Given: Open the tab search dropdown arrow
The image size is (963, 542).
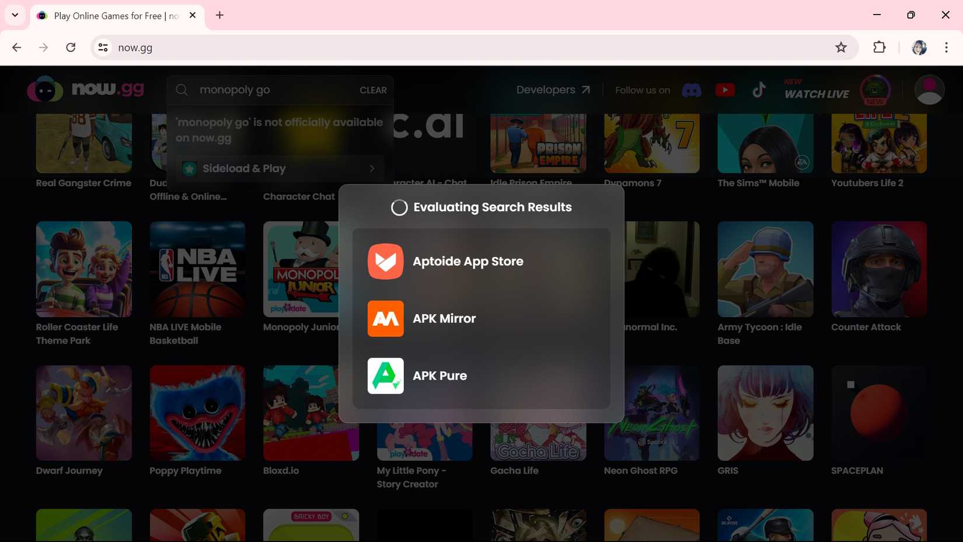Looking at the screenshot, I should click(15, 15).
